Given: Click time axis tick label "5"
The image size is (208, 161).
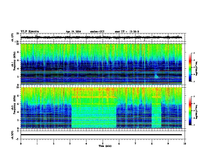Looking at the screenshot, I should 103,144.
